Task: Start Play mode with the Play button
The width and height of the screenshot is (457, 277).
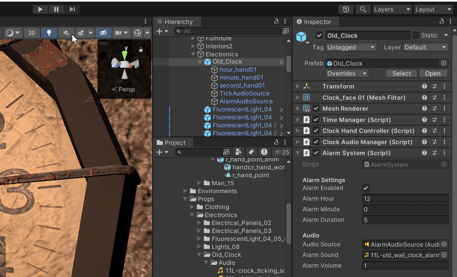Action: (x=40, y=9)
